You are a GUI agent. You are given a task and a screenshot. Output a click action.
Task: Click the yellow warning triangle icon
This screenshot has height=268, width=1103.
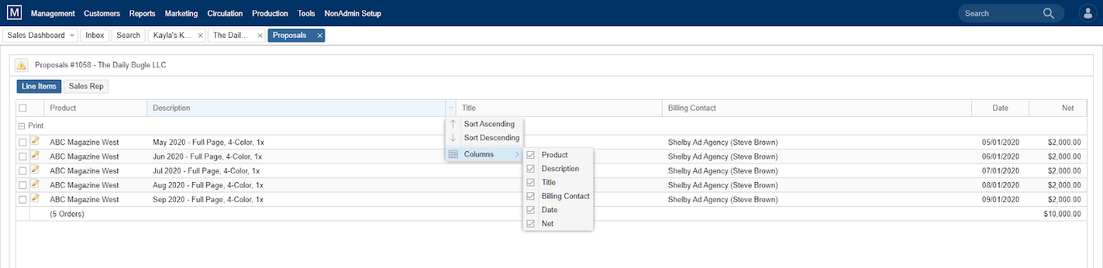pyautogui.click(x=21, y=65)
